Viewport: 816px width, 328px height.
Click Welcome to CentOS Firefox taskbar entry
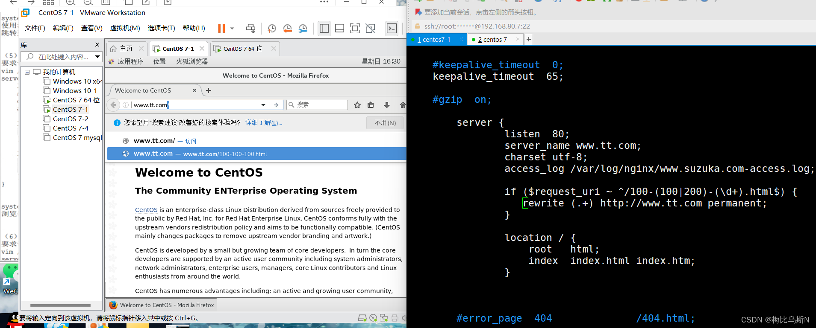(x=161, y=305)
